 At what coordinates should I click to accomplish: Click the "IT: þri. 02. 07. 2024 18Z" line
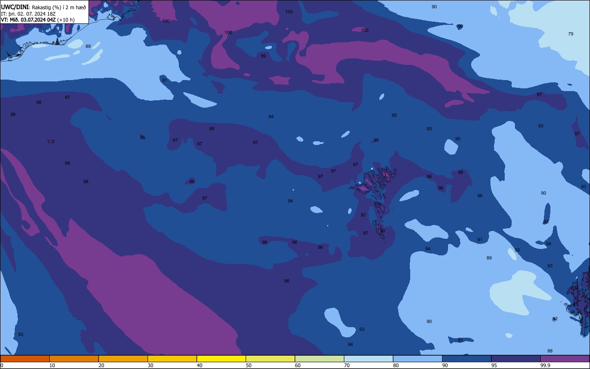(x=28, y=14)
